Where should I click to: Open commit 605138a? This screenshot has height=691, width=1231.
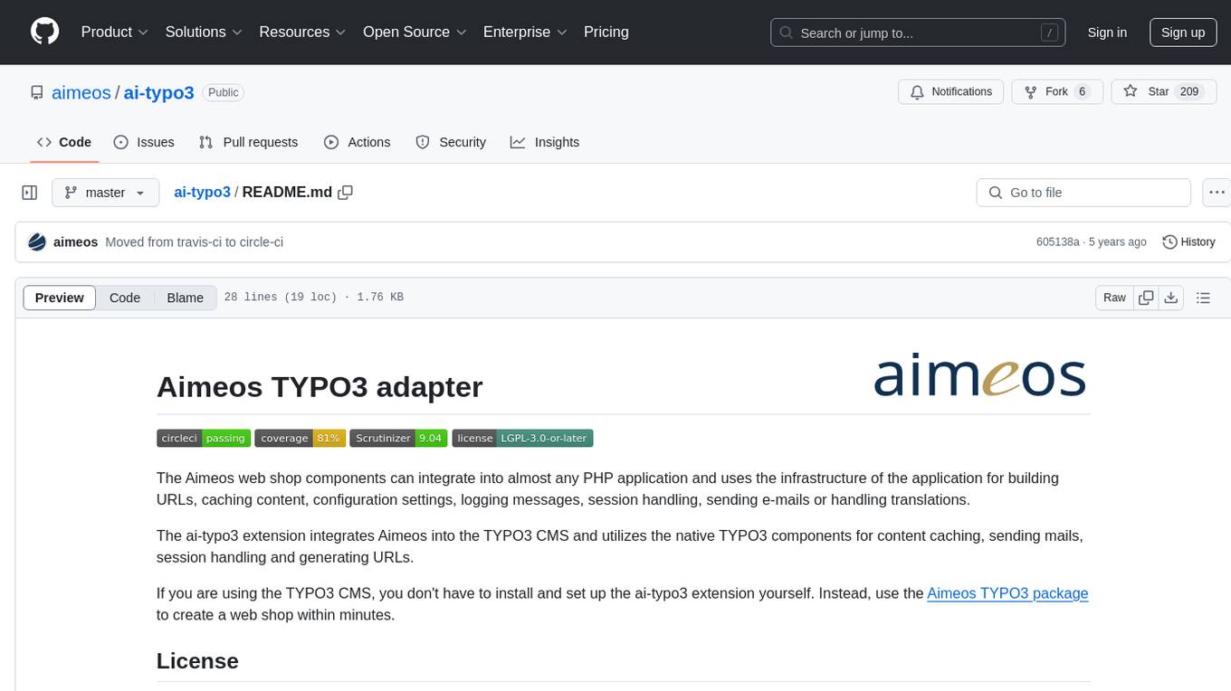[1057, 242]
